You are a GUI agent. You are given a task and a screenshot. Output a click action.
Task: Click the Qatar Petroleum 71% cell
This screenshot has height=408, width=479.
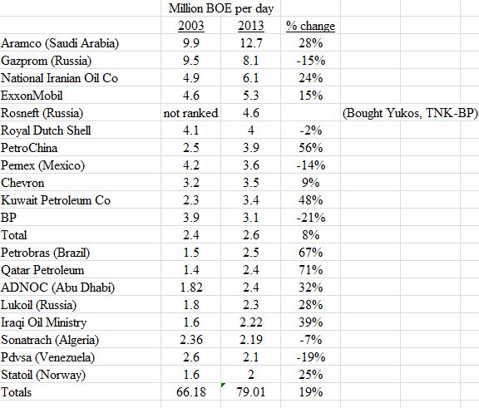[310, 270]
